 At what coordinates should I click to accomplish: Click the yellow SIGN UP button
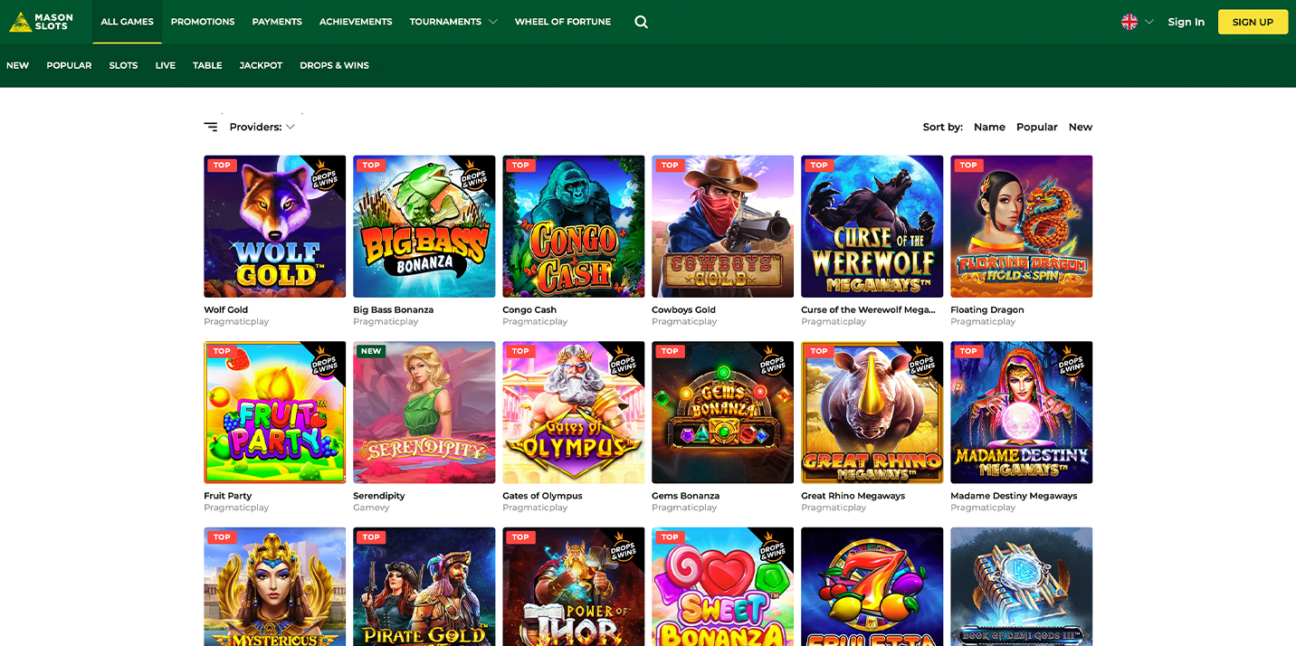[x=1253, y=22]
